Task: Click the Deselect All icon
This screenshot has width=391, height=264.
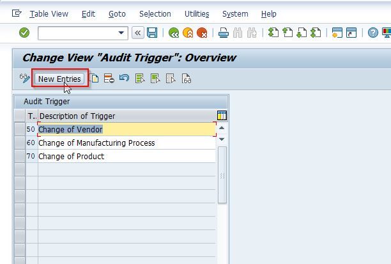Action: click(x=171, y=79)
